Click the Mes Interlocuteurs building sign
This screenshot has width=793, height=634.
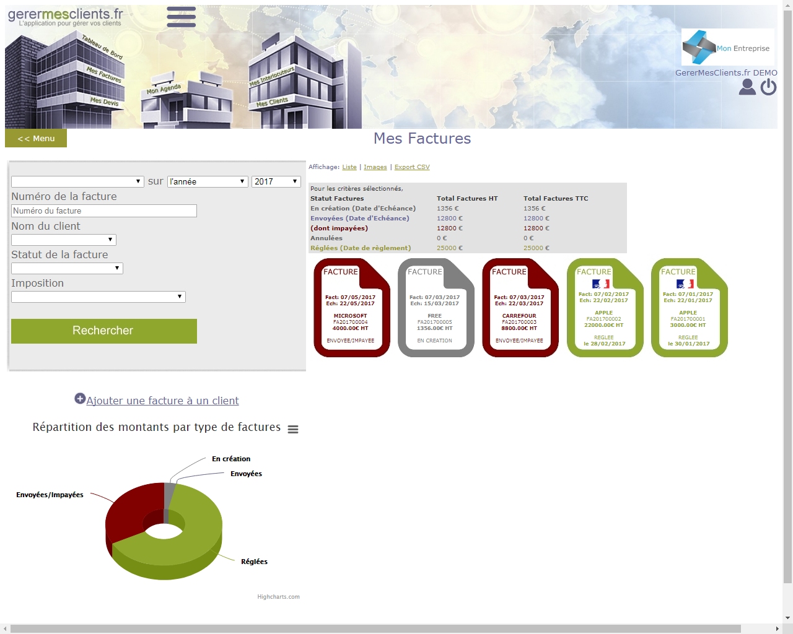271,76
